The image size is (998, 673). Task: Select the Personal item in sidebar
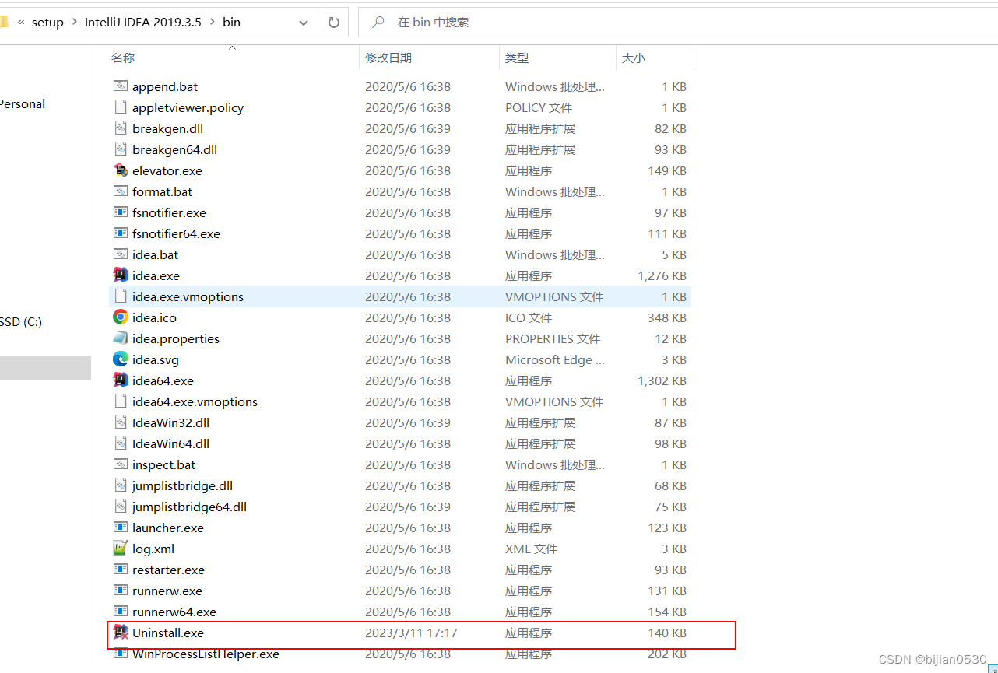pyautogui.click(x=23, y=104)
